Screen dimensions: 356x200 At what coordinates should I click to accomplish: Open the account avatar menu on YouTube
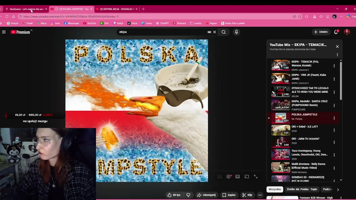click(x=347, y=32)
